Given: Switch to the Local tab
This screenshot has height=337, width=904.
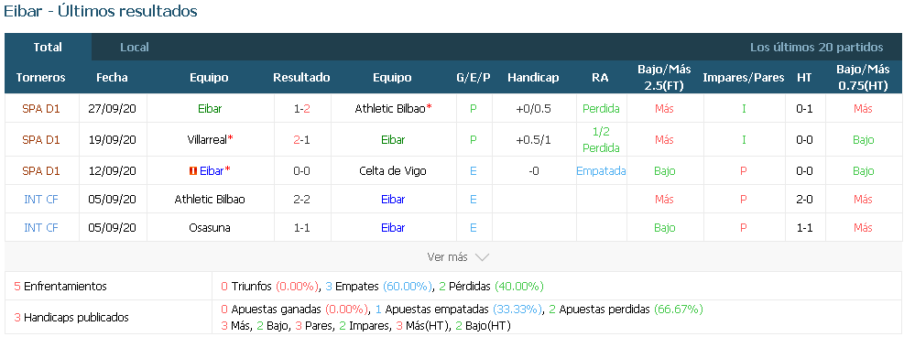Looking at the screenshot, I should tap(135, 48).
